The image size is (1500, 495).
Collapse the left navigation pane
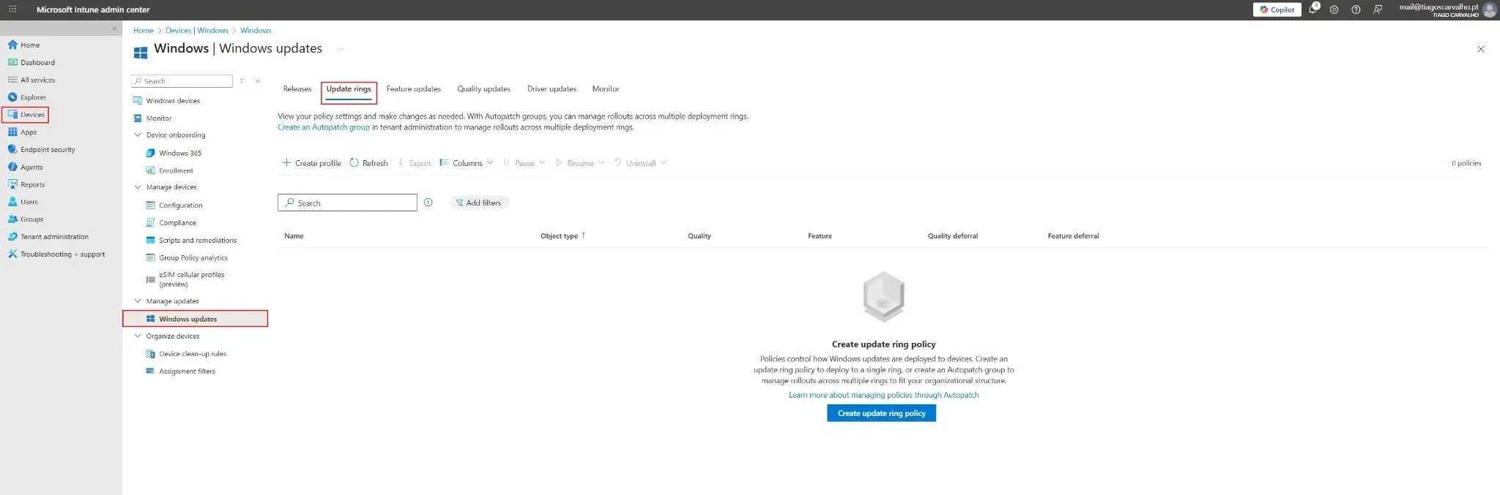[x=114, y=29]
